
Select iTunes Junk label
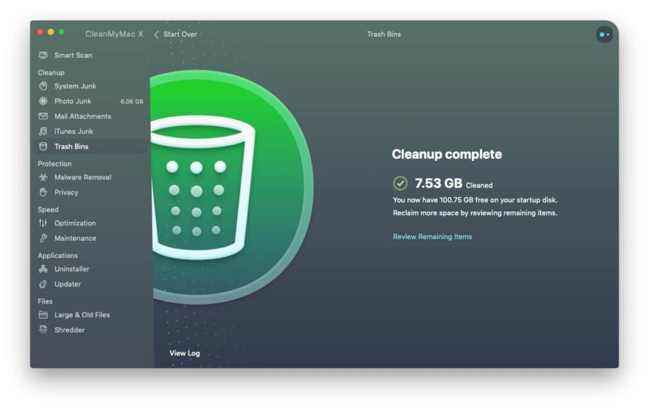(x=74, y=131)
